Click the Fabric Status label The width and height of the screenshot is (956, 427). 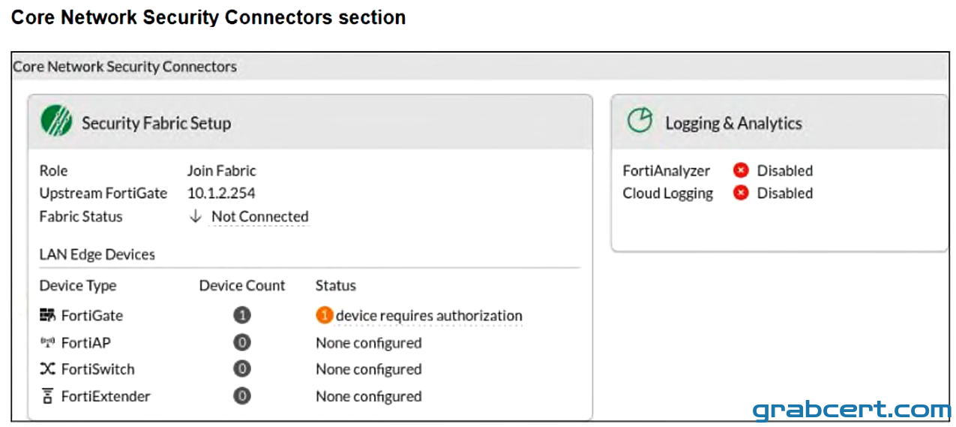pyautogui.click(x=81, y=216)
